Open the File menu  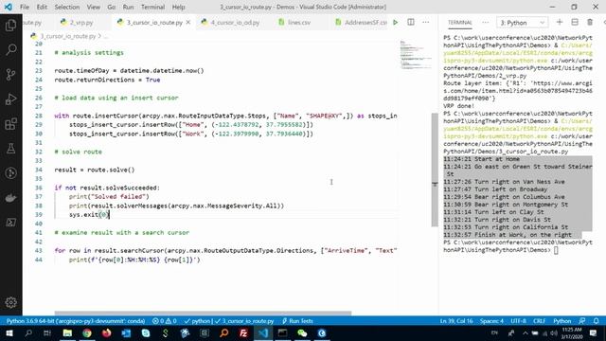25,7
